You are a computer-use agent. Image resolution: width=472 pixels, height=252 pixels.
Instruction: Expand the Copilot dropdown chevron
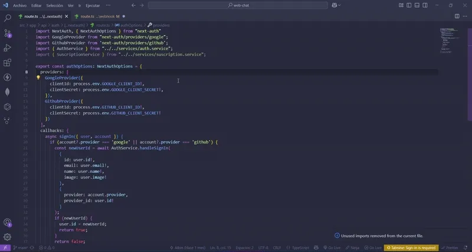point(340,5)
